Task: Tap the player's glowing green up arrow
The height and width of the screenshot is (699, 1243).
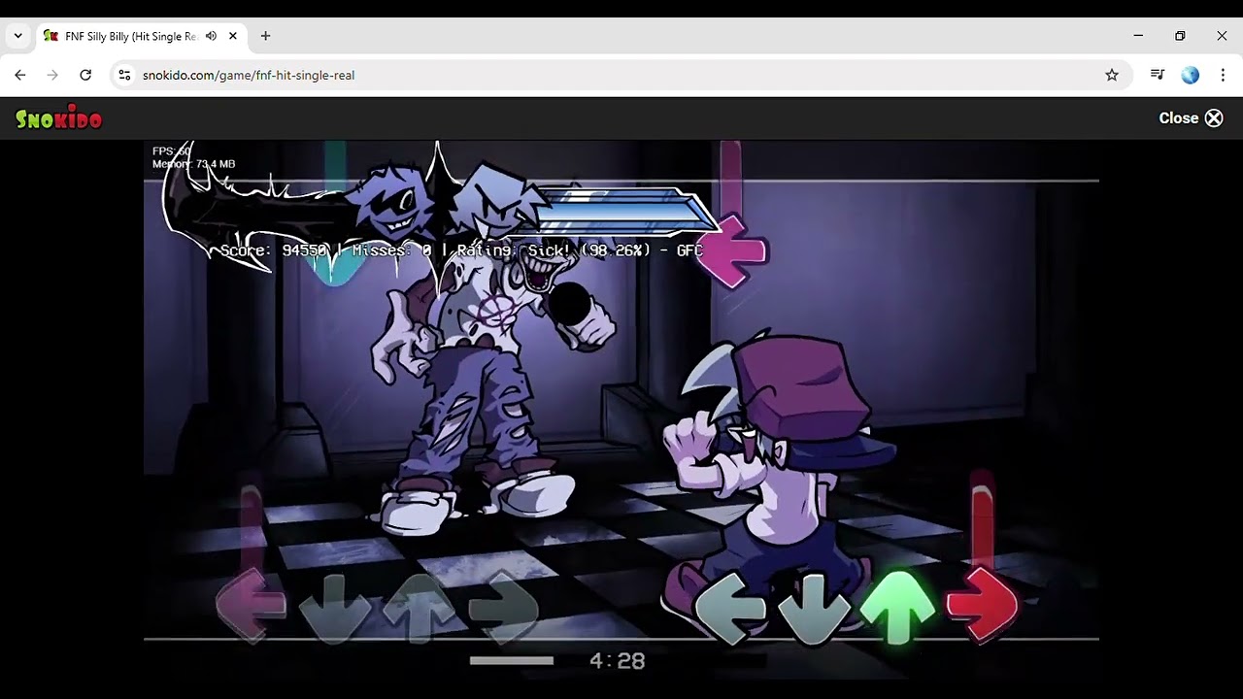Action: pos(897,606)
